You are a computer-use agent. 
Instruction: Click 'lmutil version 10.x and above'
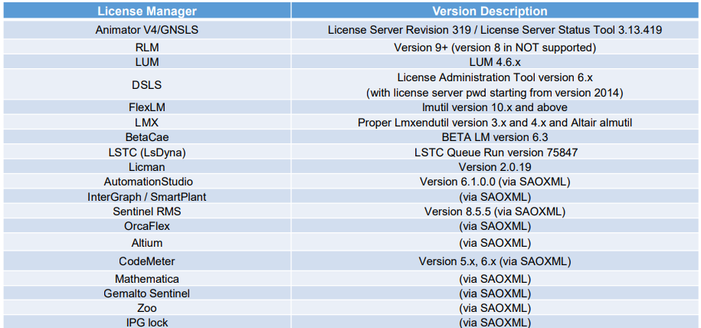pyautogui.click(x=496, y=108)
